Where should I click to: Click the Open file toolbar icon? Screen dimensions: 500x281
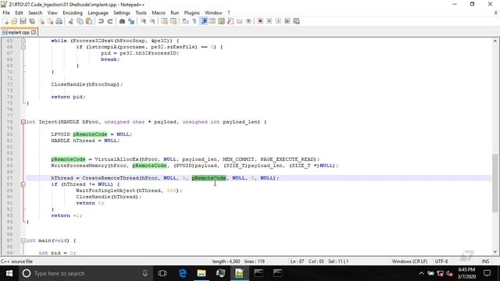[14, 21]
